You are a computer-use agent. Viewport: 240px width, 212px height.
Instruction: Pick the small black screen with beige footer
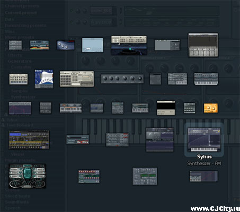(x=166, y=108)
